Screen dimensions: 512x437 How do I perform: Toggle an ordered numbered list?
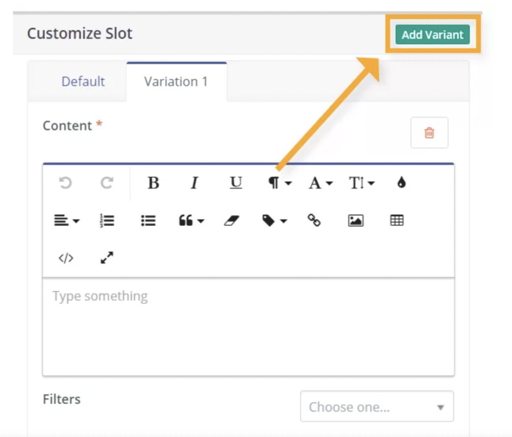pyautogui.click(x=107, y=221)
